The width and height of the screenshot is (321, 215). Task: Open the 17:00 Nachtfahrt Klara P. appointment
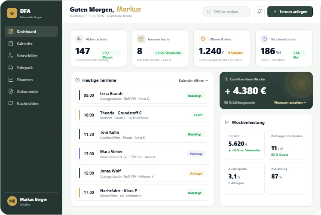pyautogui.click(x=142, y=193)
